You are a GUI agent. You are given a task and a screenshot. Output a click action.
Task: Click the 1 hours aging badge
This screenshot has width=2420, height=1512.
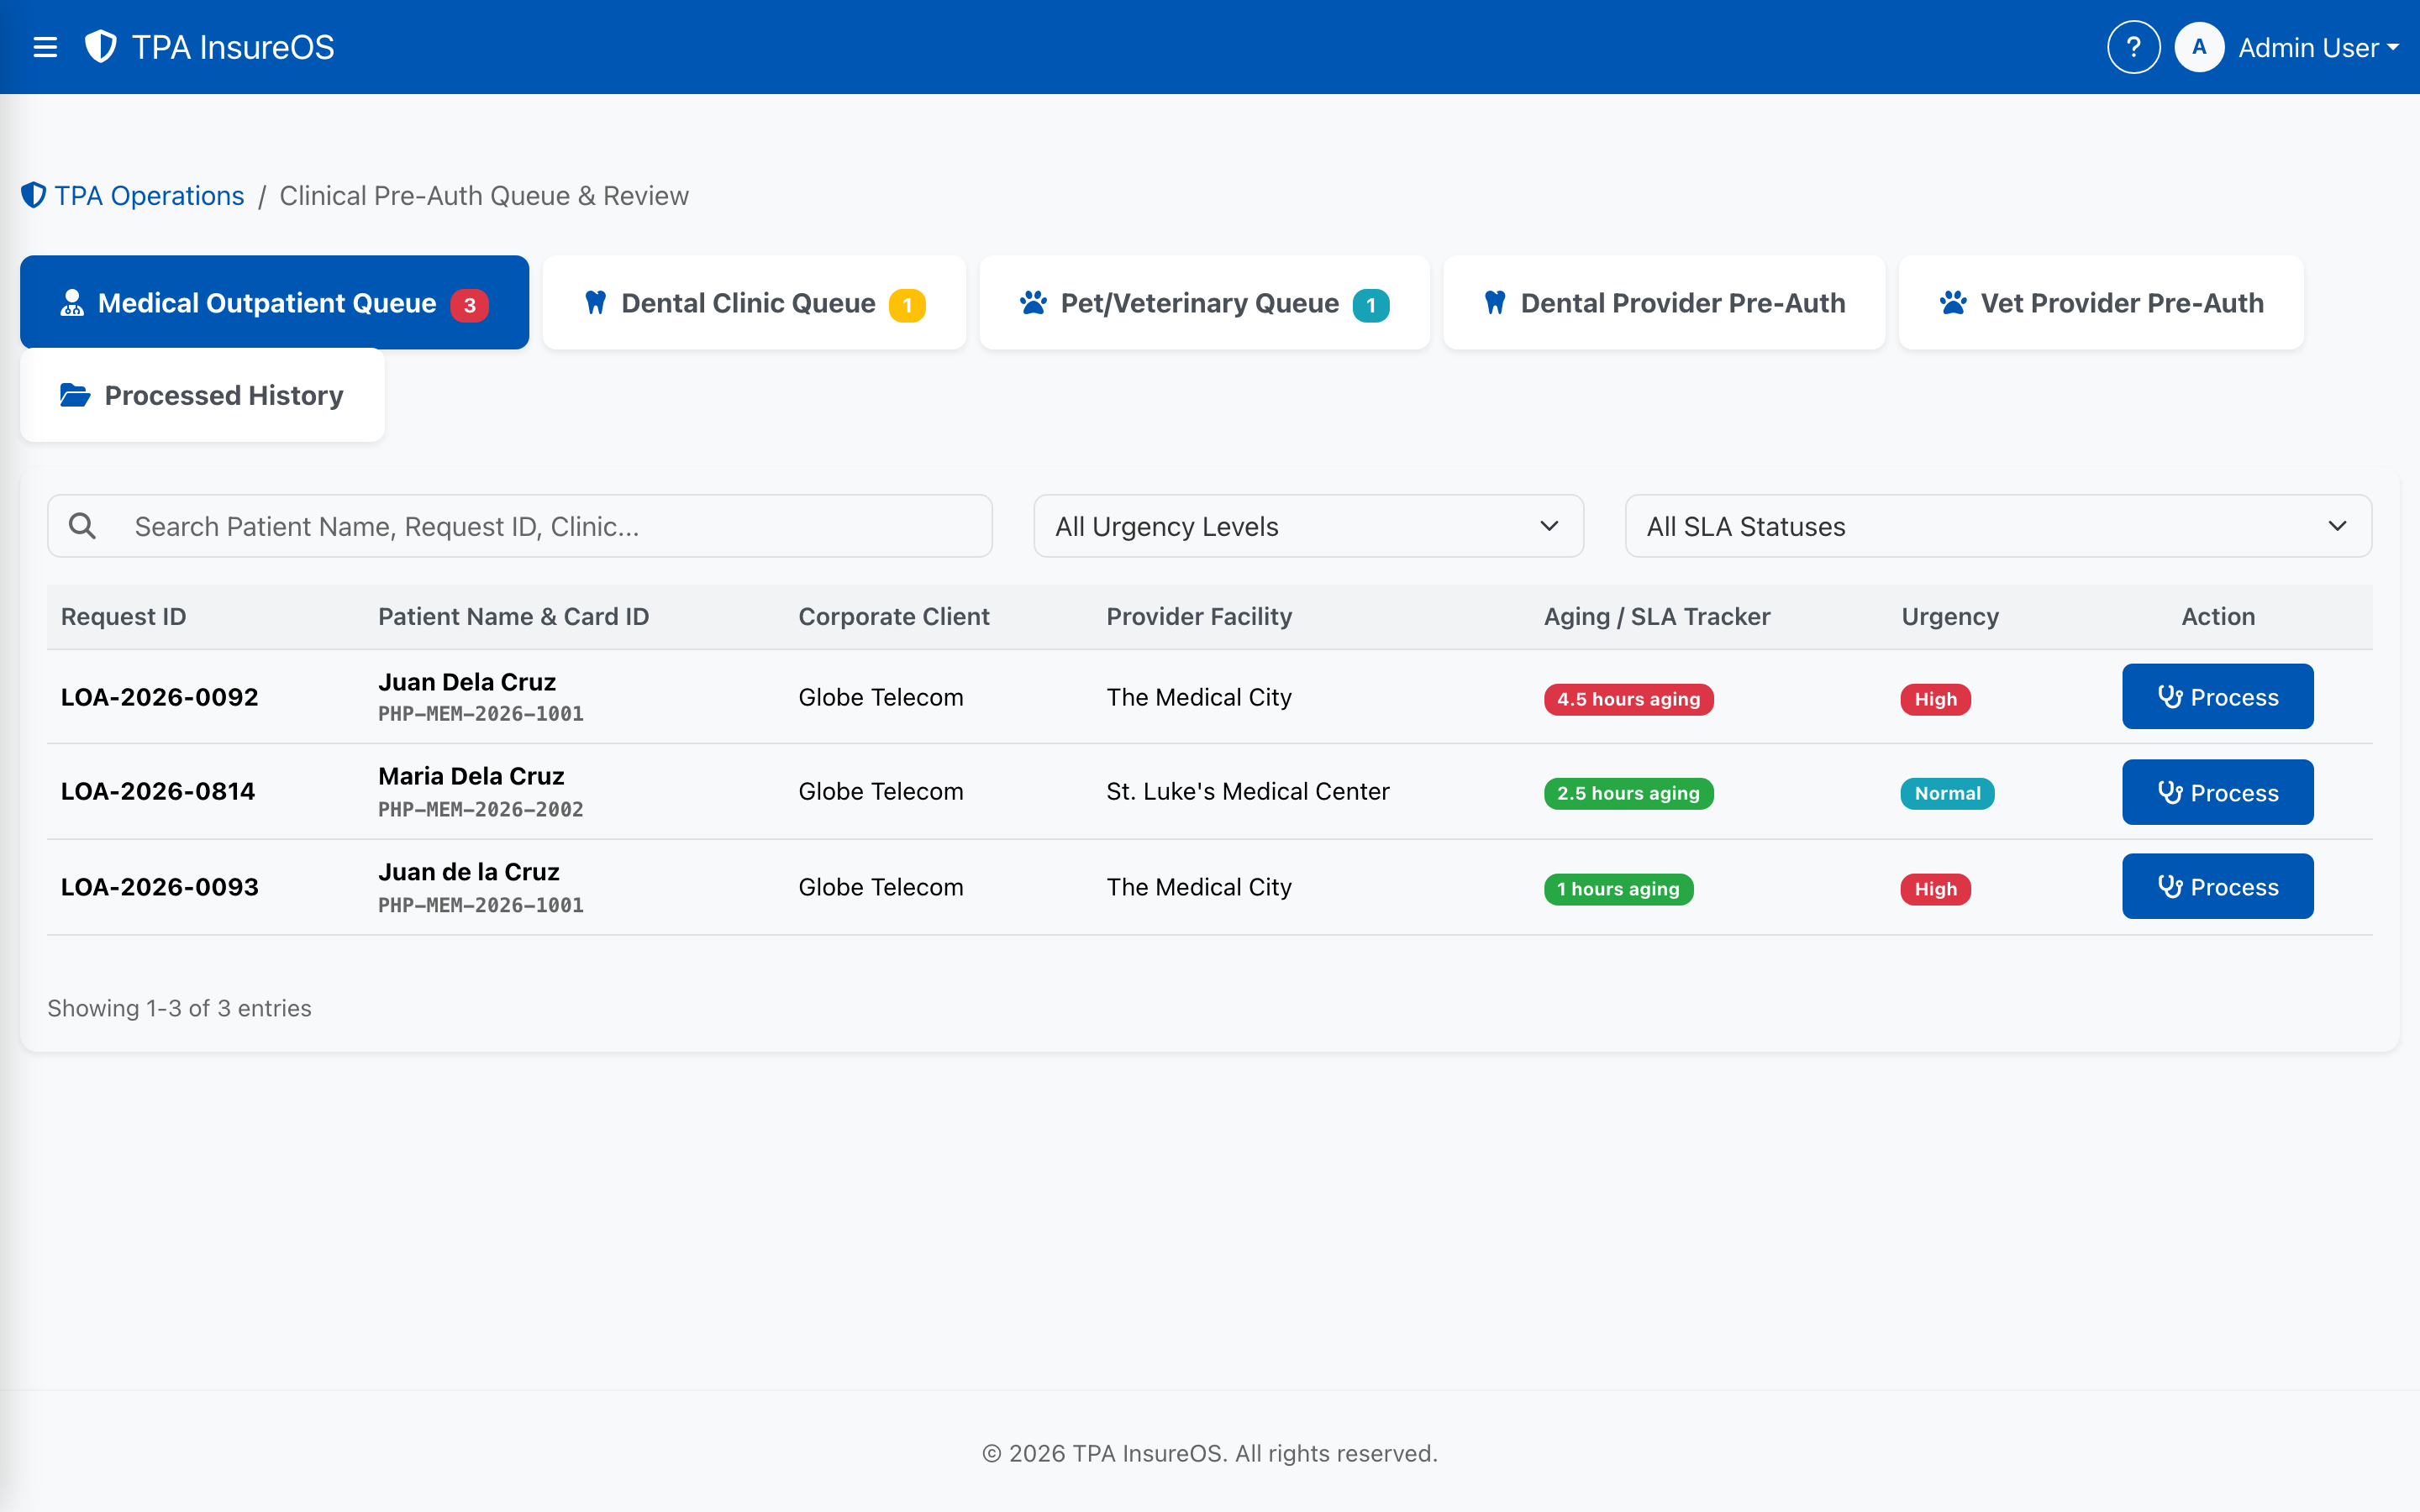tap(1618, 889)
